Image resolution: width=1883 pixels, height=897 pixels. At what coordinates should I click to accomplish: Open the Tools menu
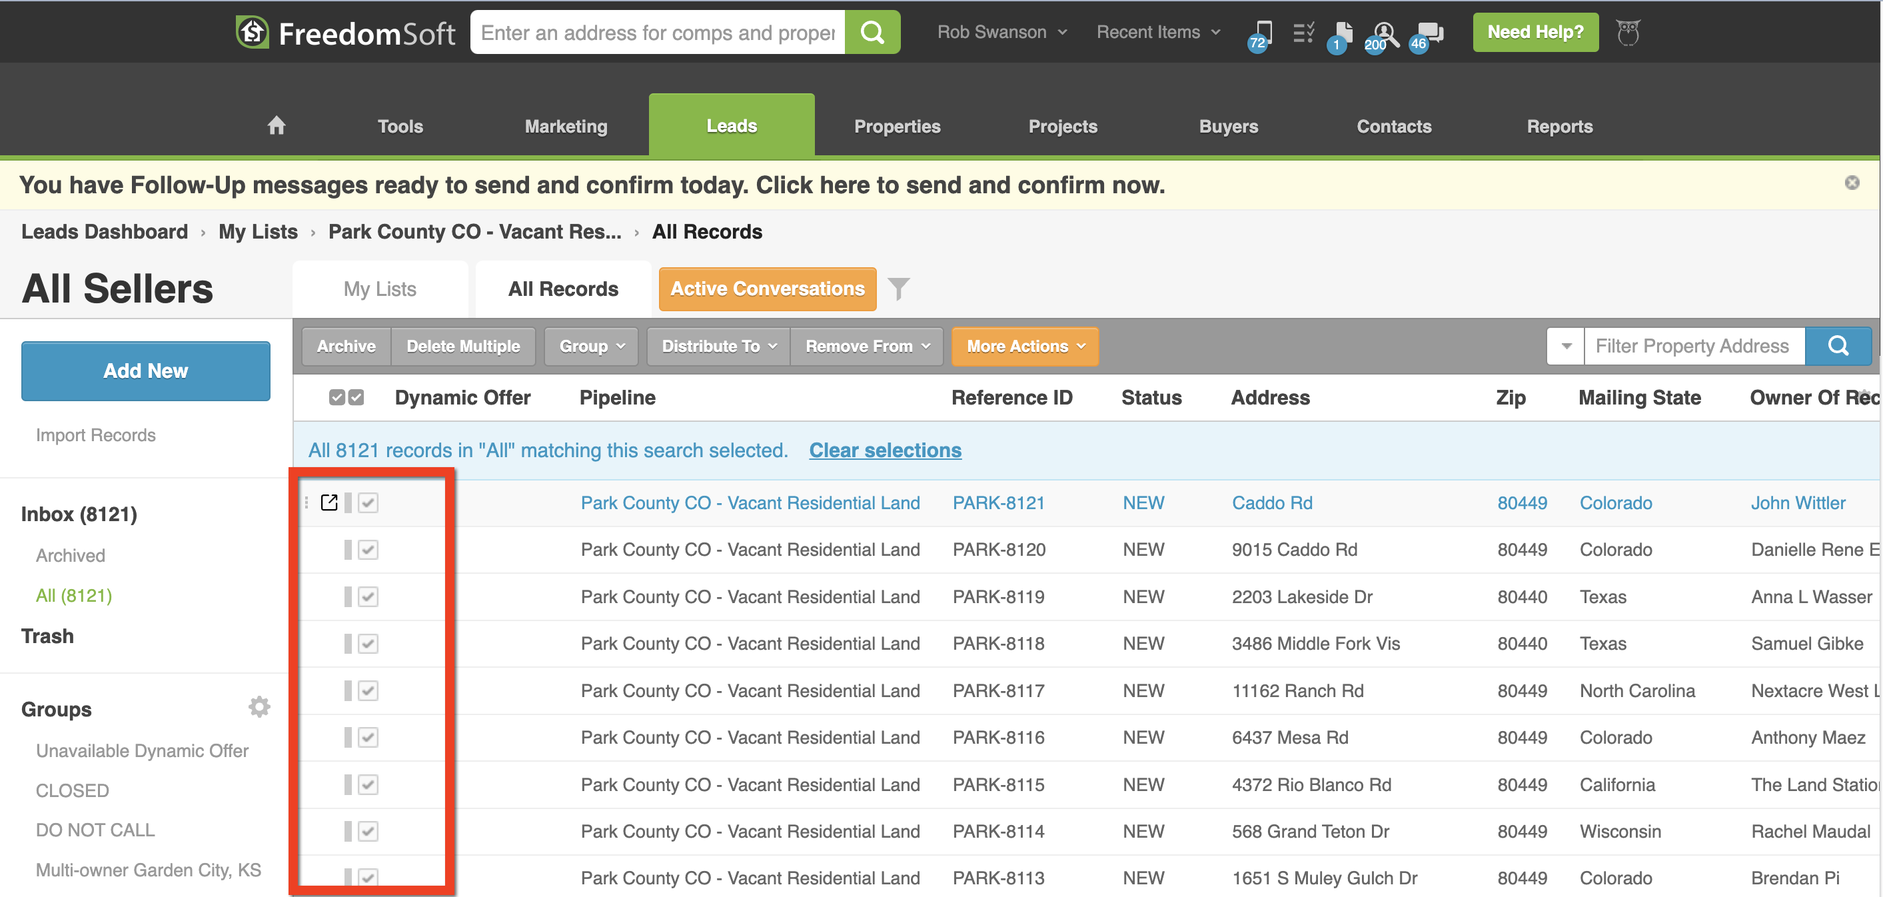(x=400, y=126)
